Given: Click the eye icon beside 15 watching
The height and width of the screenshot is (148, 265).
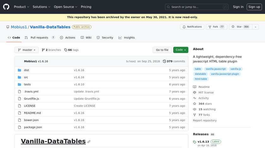Looking at the screenshot, I should [x=195, y=109].
